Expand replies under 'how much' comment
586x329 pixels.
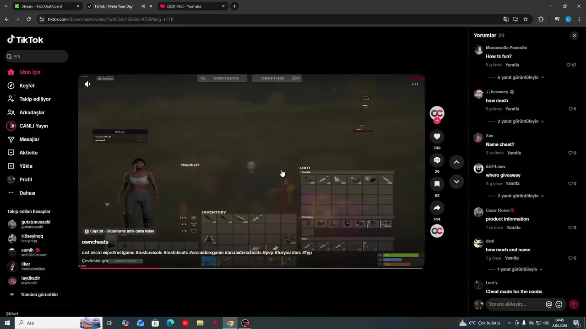click(x=521, y=121)
